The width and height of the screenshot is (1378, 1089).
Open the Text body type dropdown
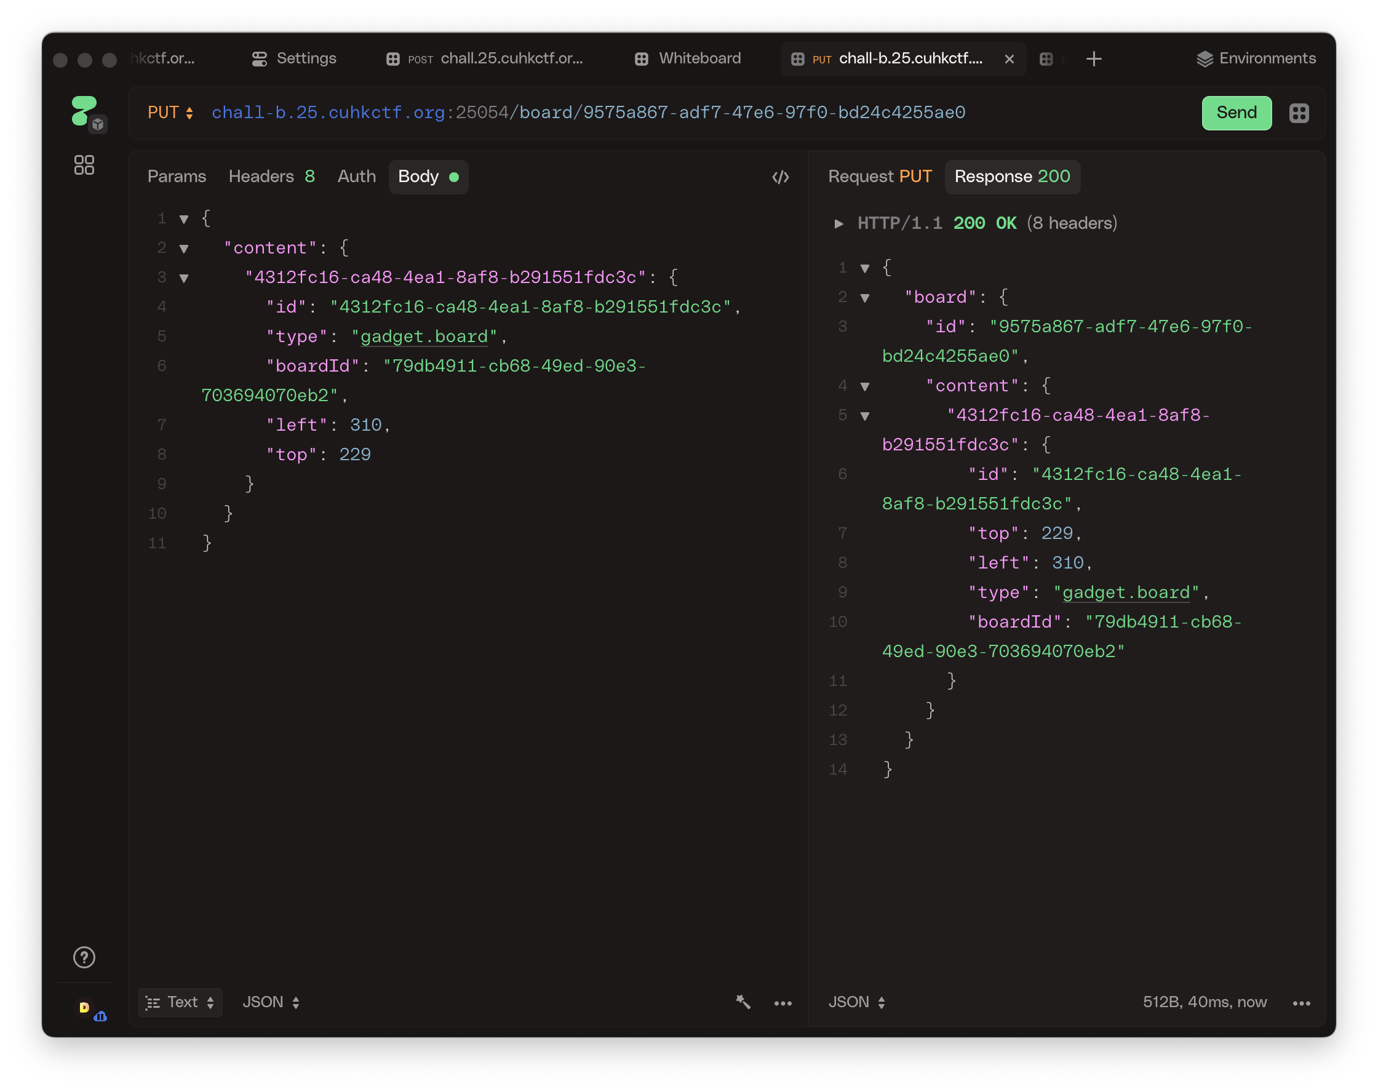(180, 1002)
